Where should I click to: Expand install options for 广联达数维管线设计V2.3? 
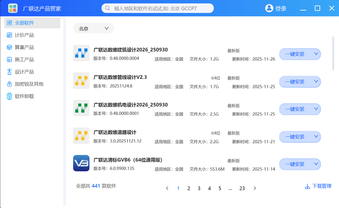click(316, 82)
